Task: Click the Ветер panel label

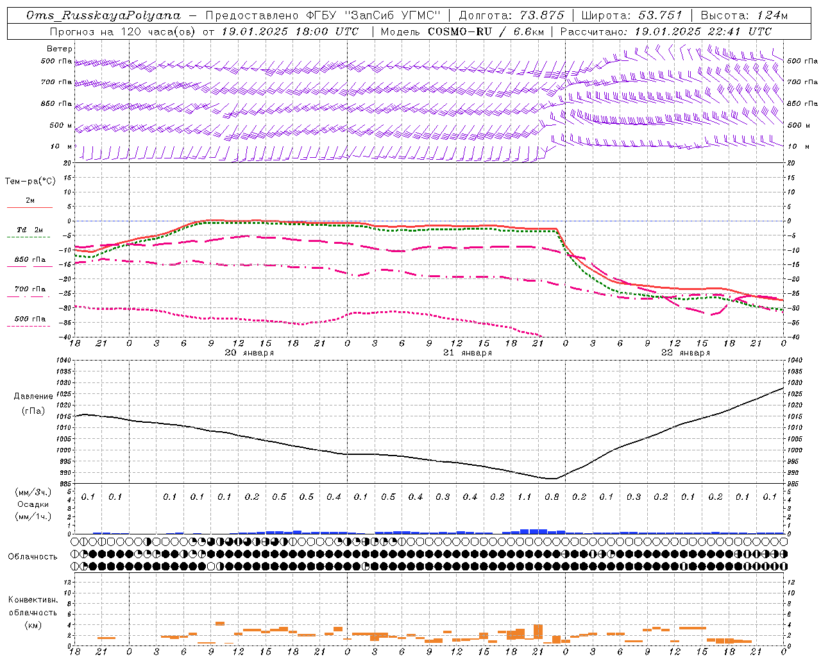Action: coord(60,49)
